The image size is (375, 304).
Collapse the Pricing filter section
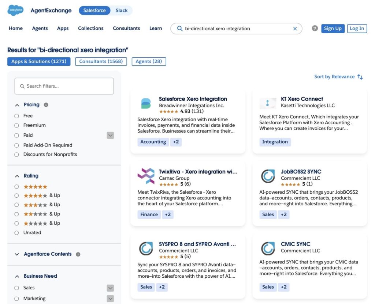[x=17, y=105]
